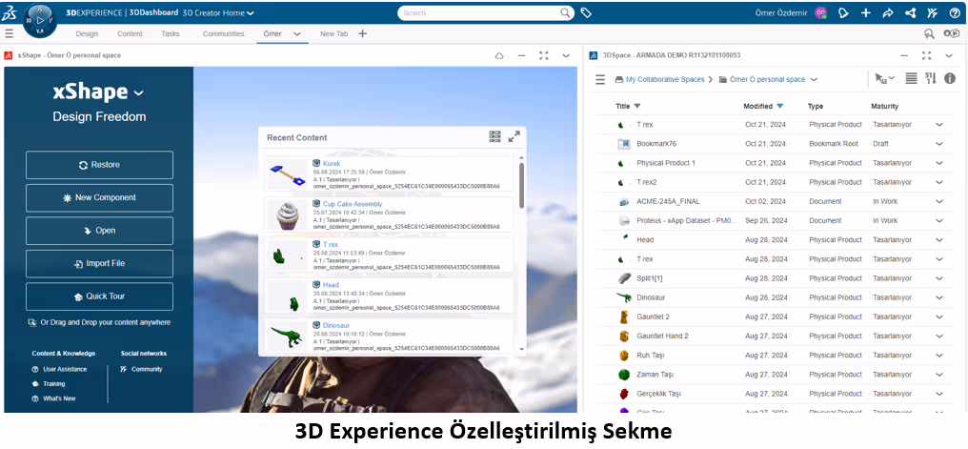968x449 pixels.
Task: Open the 3DSpace widget menu chevron
Action: pyautogui.click(x=949, y=55)
